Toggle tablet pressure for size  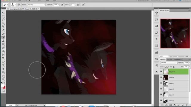(x=84, y=5)
